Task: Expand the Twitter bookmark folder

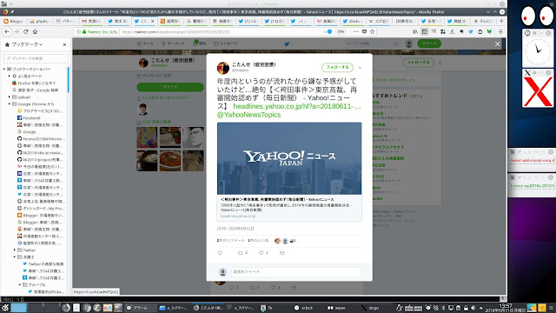Action: point(15,250)
